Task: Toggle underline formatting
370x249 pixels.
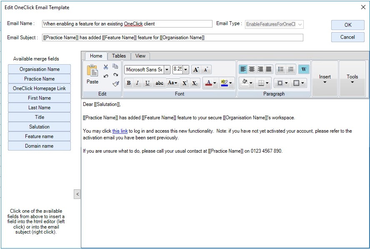Action: [147, 83]
